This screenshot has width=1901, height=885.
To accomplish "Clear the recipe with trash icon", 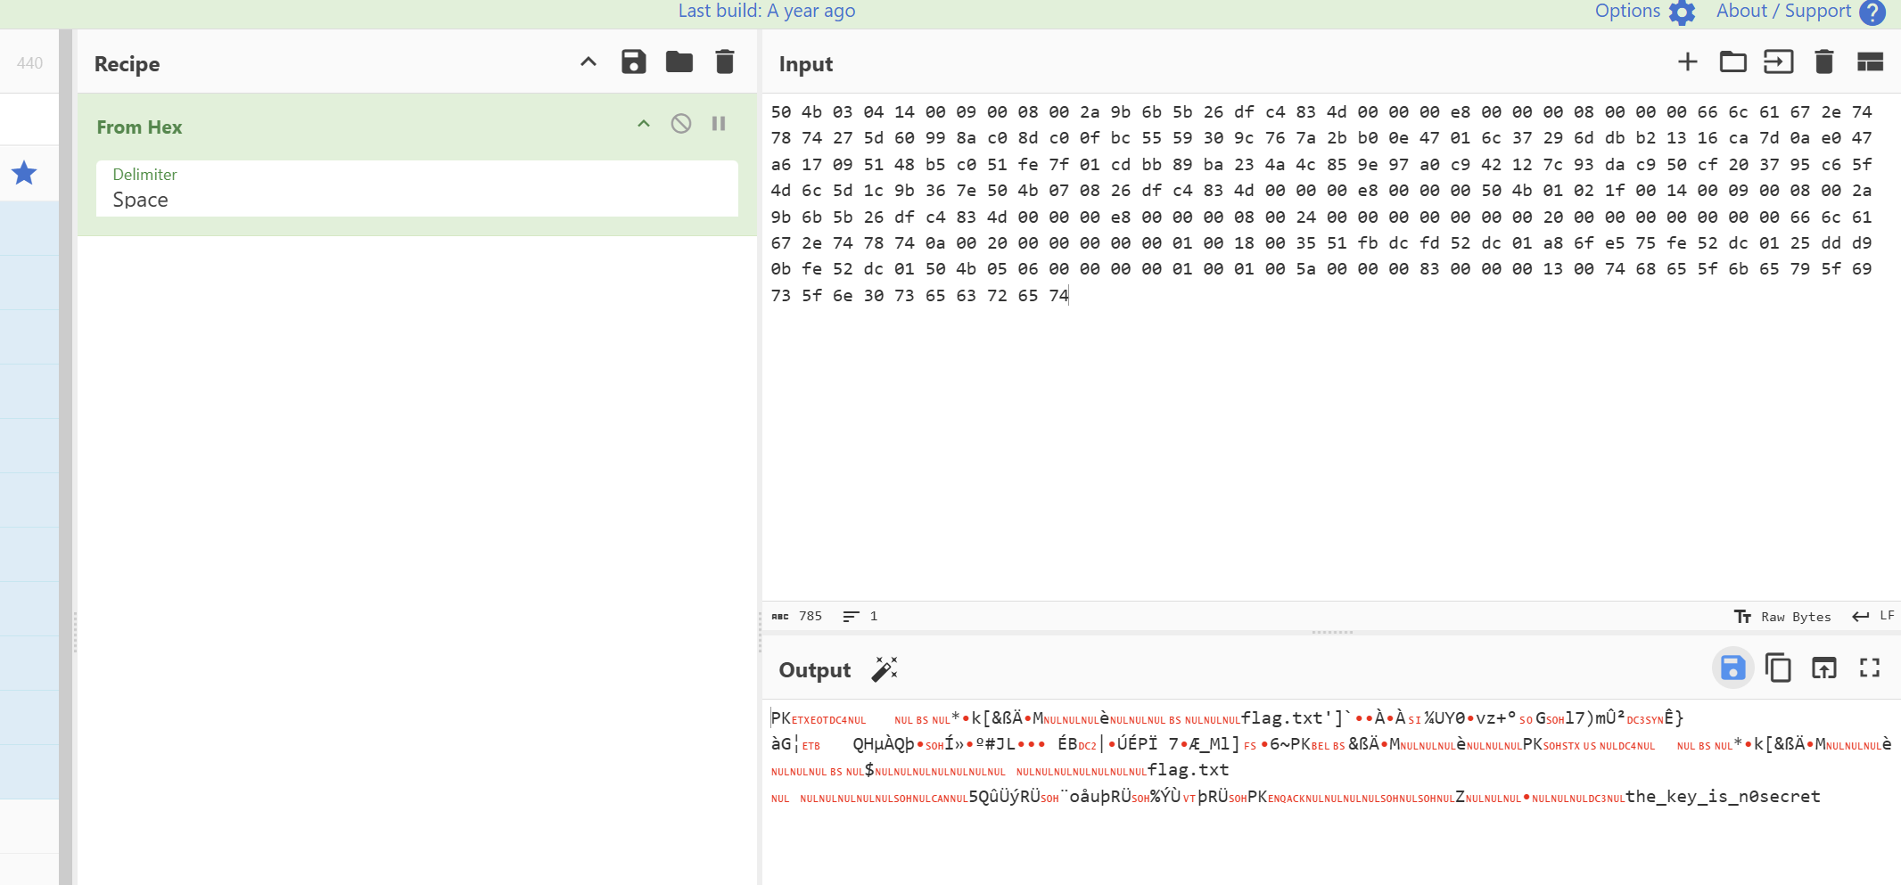I will (x=725, y=62).
